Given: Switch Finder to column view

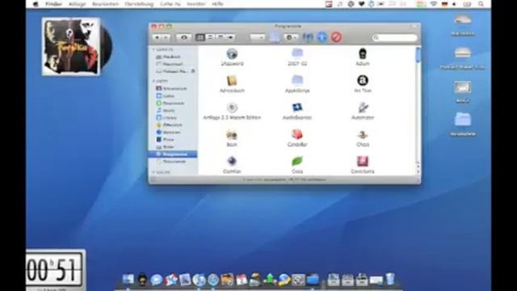Looking at the screenshot, I should (x=221, y=37).
